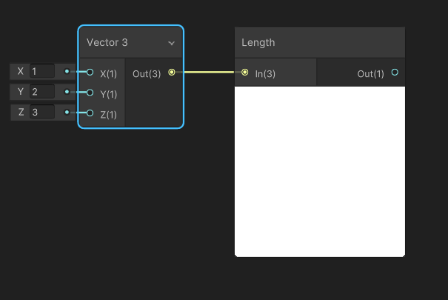Click the Z drag label
The width and height of the screenshot is (448, 300).
click(x=21, y=113)
